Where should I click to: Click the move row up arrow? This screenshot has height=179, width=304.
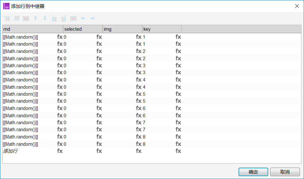point(35,18)
